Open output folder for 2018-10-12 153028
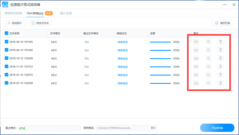Viewport: 239px width, 135px height. tap(196, 58)
